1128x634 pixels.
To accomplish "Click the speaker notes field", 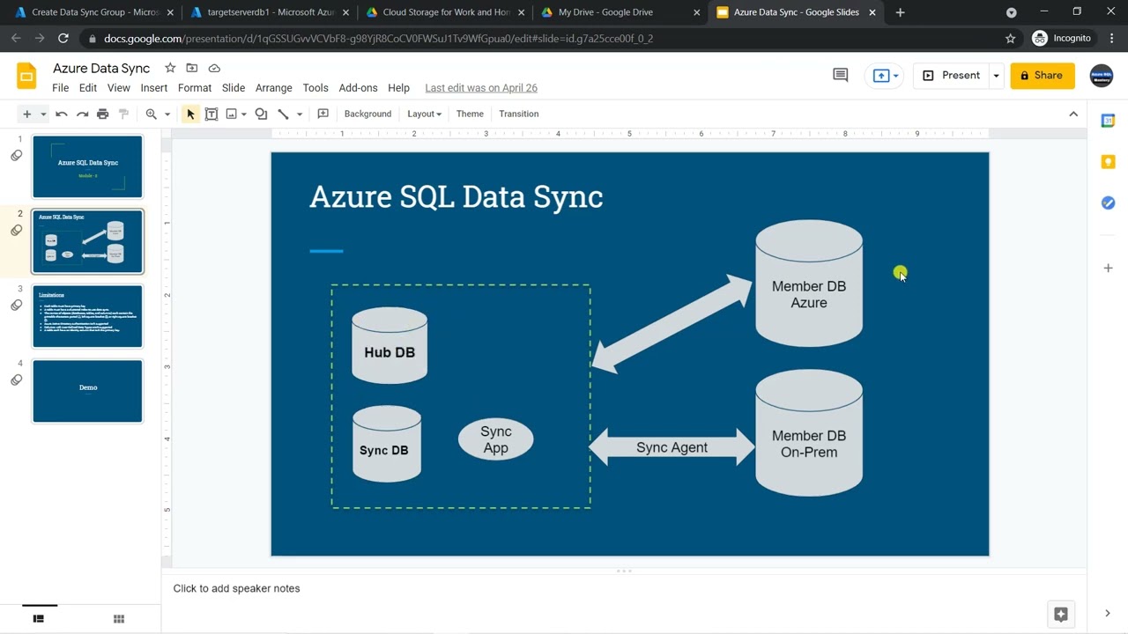I will [624, 588].
